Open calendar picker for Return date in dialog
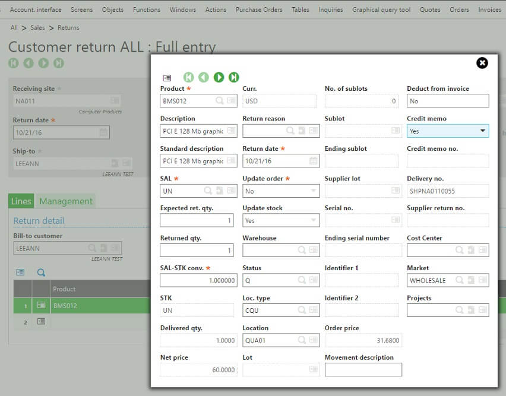The width and height of the screenshot is (506, 396). pyautogui.click(x=313, y=161)
